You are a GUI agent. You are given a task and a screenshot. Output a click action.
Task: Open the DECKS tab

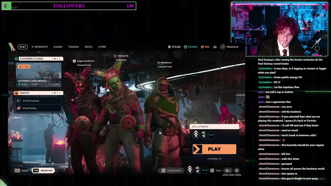[x=88, y=47]
